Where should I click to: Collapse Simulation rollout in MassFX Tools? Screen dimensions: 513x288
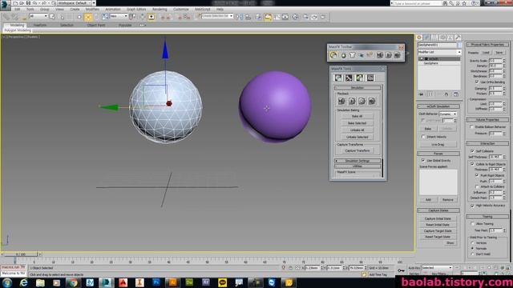tap(357, 88)
